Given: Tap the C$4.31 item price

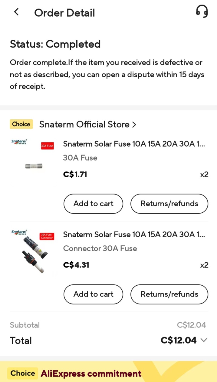Looking at the screenshot, I should [76, 265].
